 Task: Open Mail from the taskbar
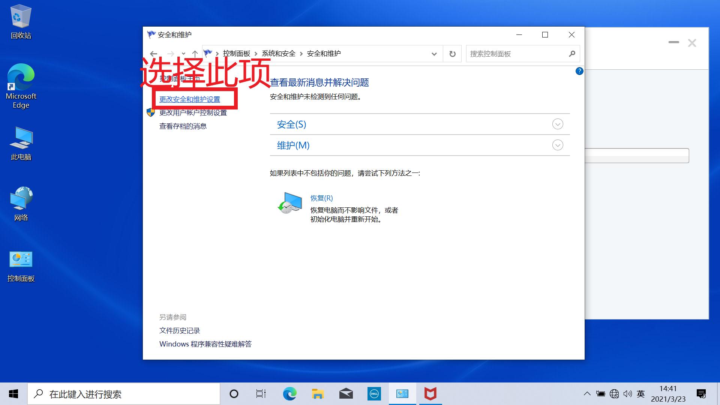click(346, 394)
